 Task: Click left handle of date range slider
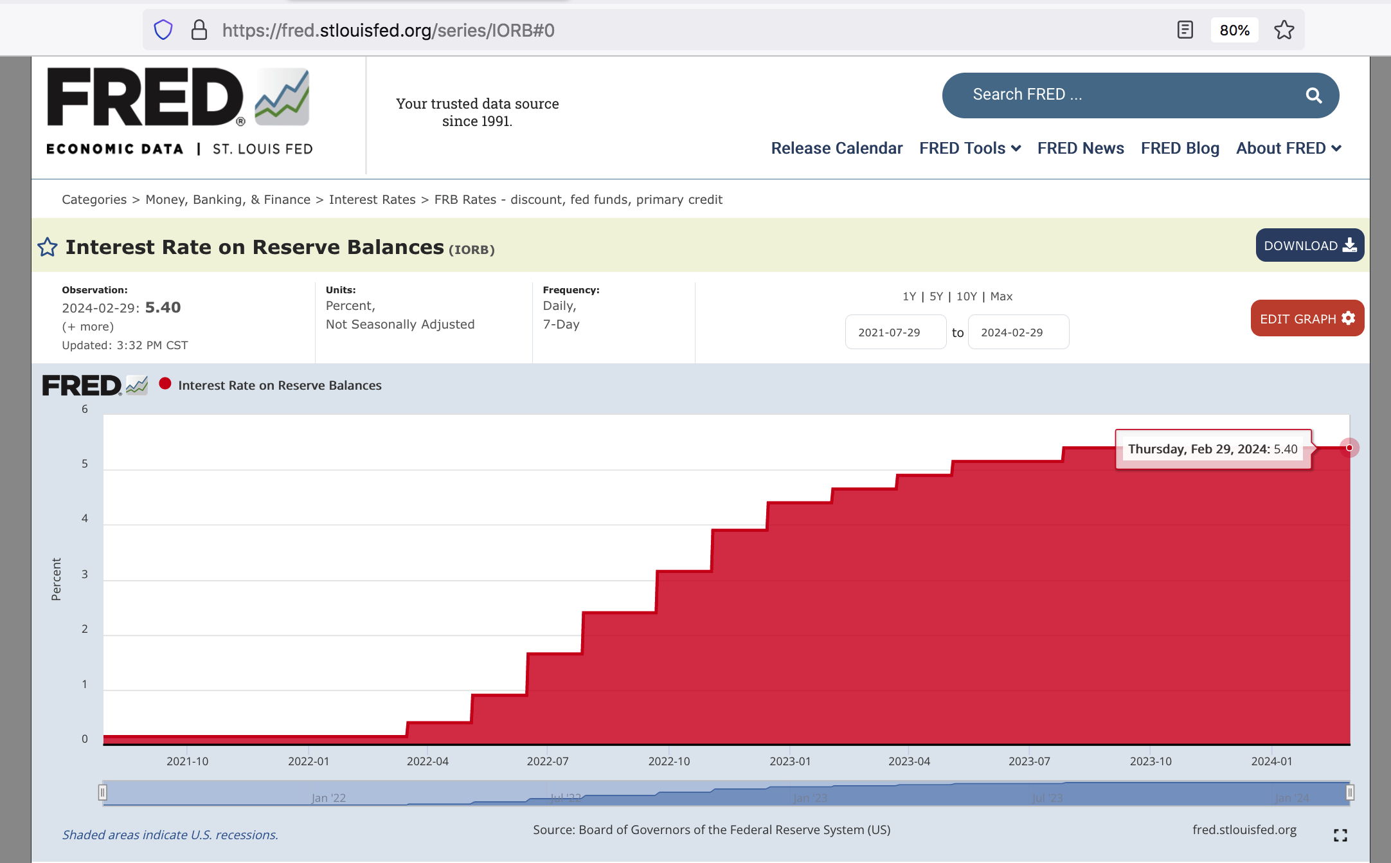[102, 792]
